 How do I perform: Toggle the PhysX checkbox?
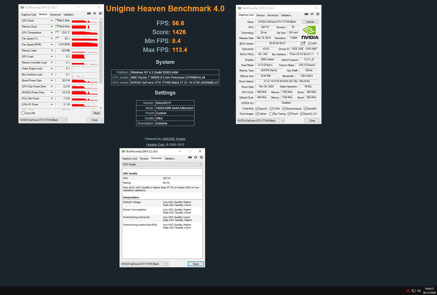click(289, 114)
